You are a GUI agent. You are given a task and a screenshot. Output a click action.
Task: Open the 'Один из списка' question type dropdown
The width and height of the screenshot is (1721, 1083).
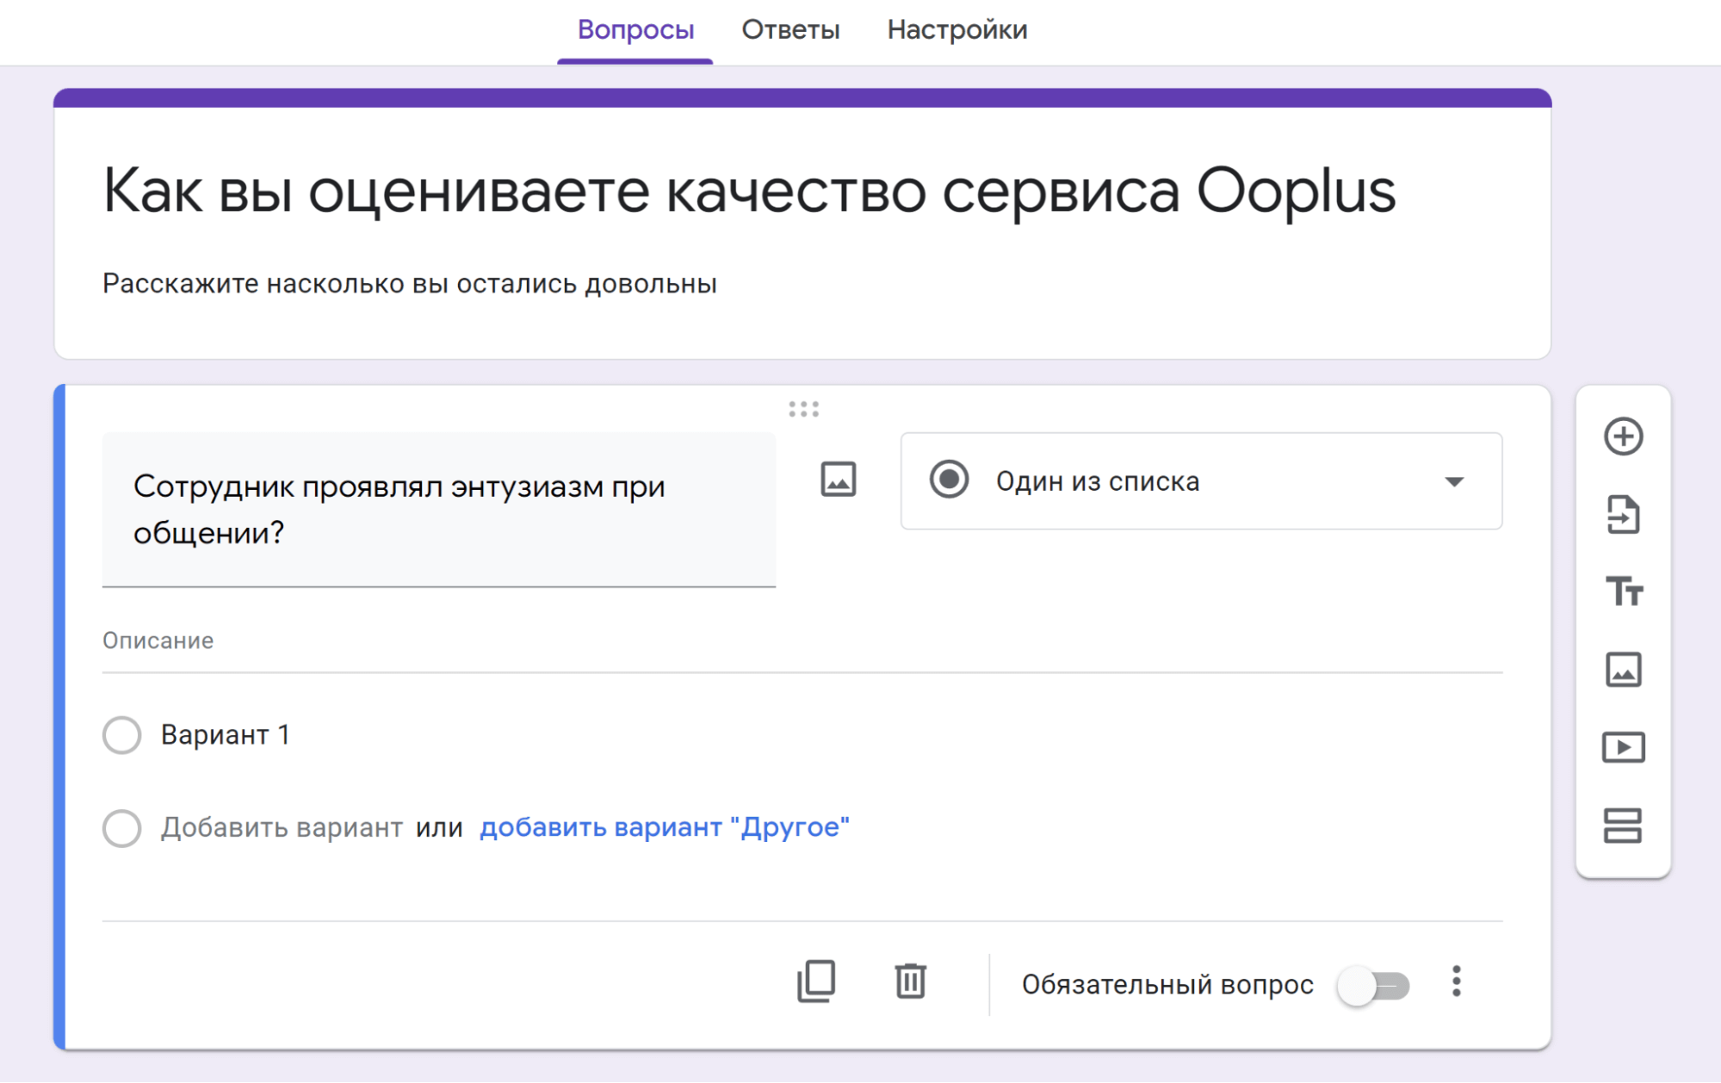1201,481
